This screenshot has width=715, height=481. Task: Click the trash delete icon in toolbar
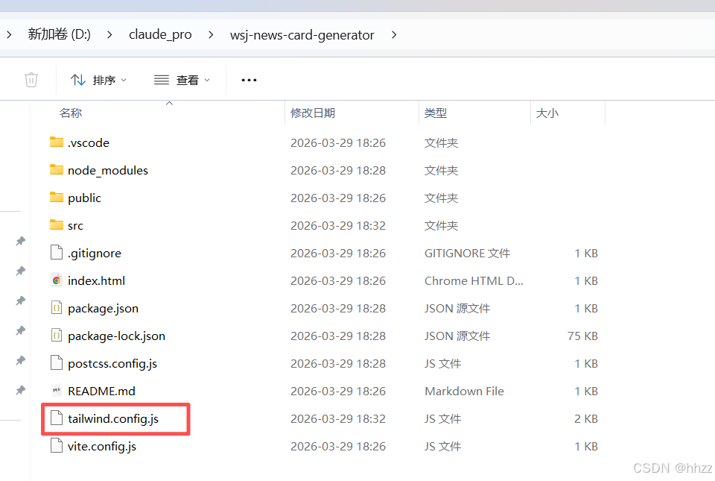click(x=31, y=80)
